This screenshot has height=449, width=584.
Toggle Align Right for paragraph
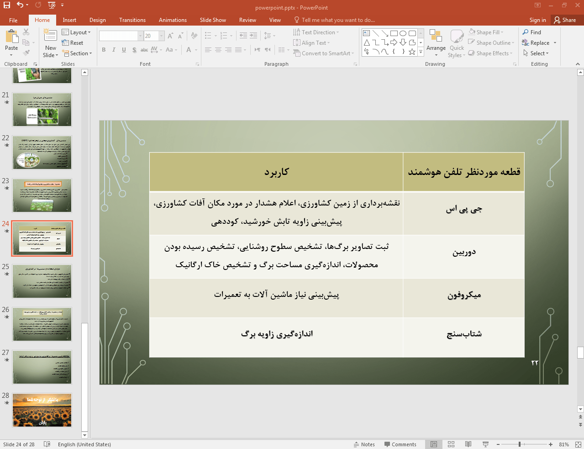(x=228, y=50)
